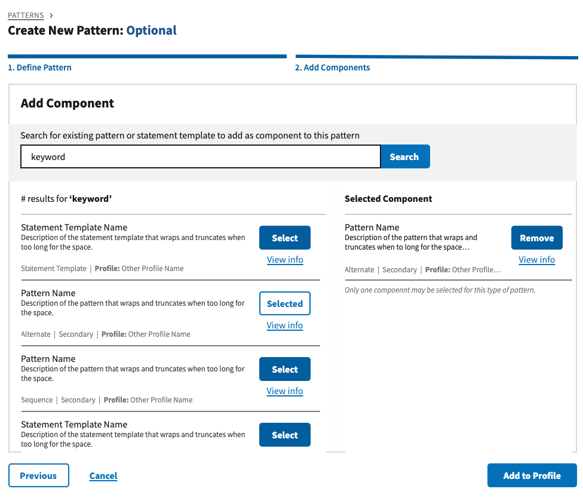The image size is (583, 498).
Task: Click the Sequence Pattern Name title
Action: coord(48,359)
